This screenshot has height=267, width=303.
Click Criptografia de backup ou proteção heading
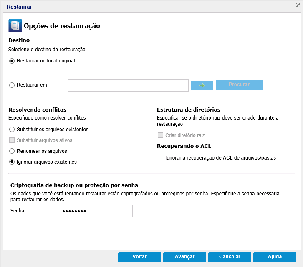tap(74, 185)
